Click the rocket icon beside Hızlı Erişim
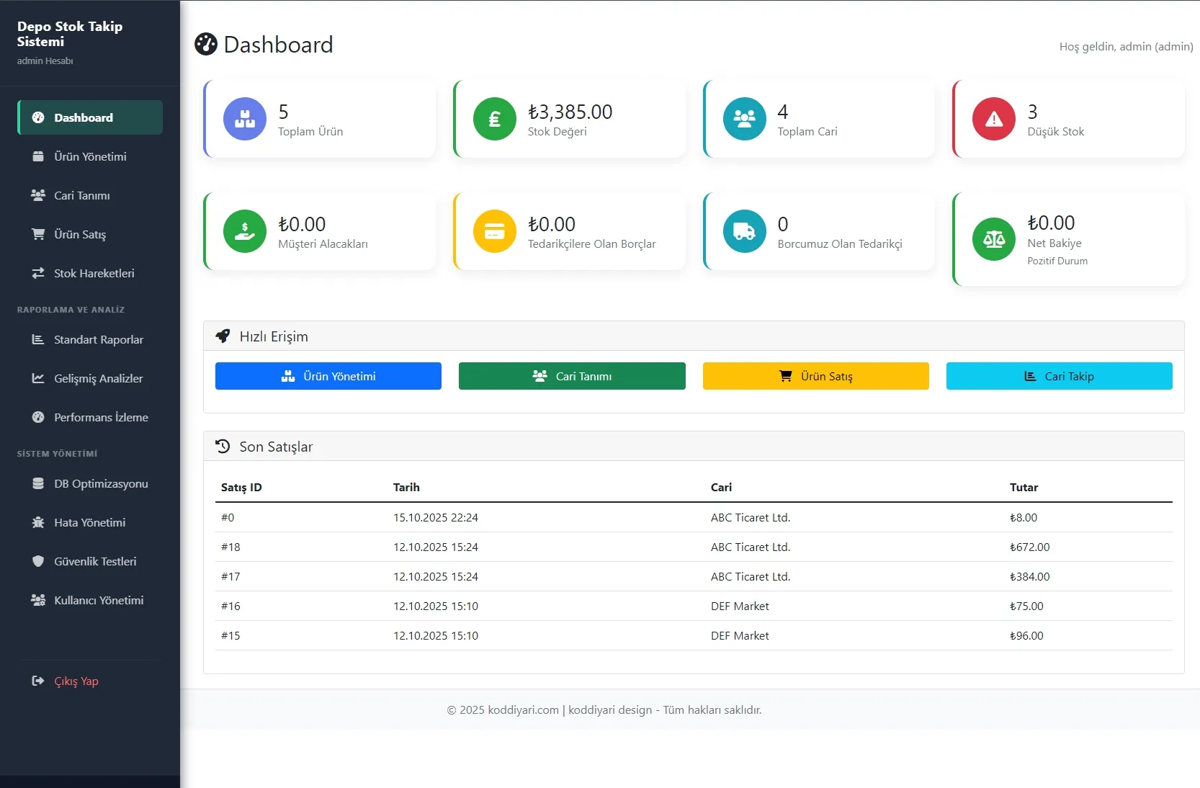This screenshot has height=788, width=1200. [223, 336]
